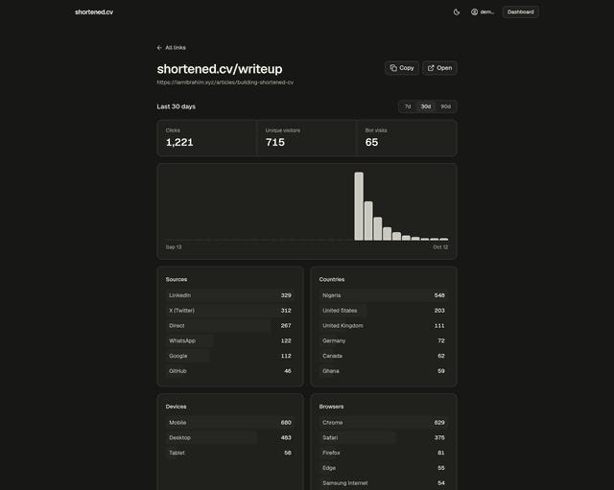Viewport: 614px width, 490px height.
Task: Select the Samsung Internet browser row
Action: coord(384,483)
